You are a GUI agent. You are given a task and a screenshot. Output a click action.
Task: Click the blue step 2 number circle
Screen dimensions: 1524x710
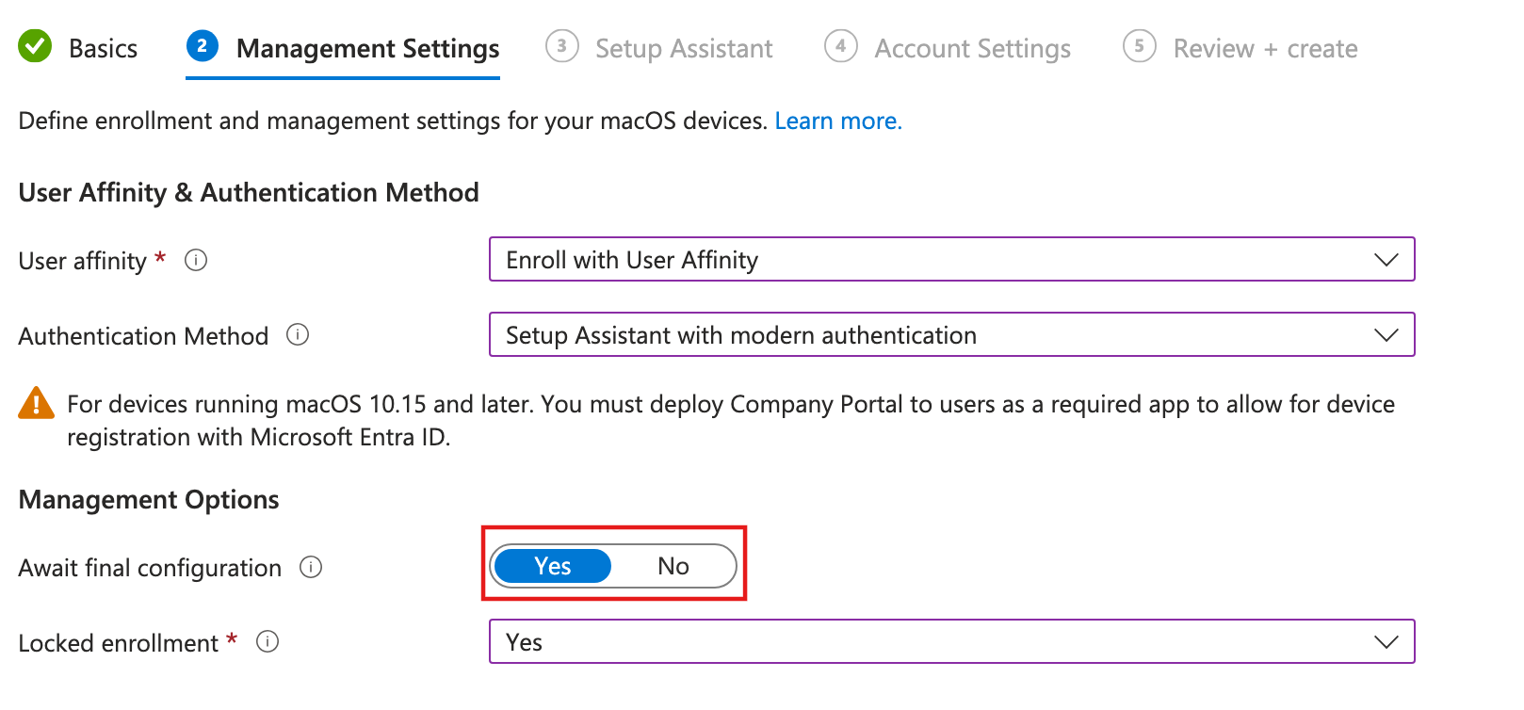pyautogui.click(x=203, y=46)
